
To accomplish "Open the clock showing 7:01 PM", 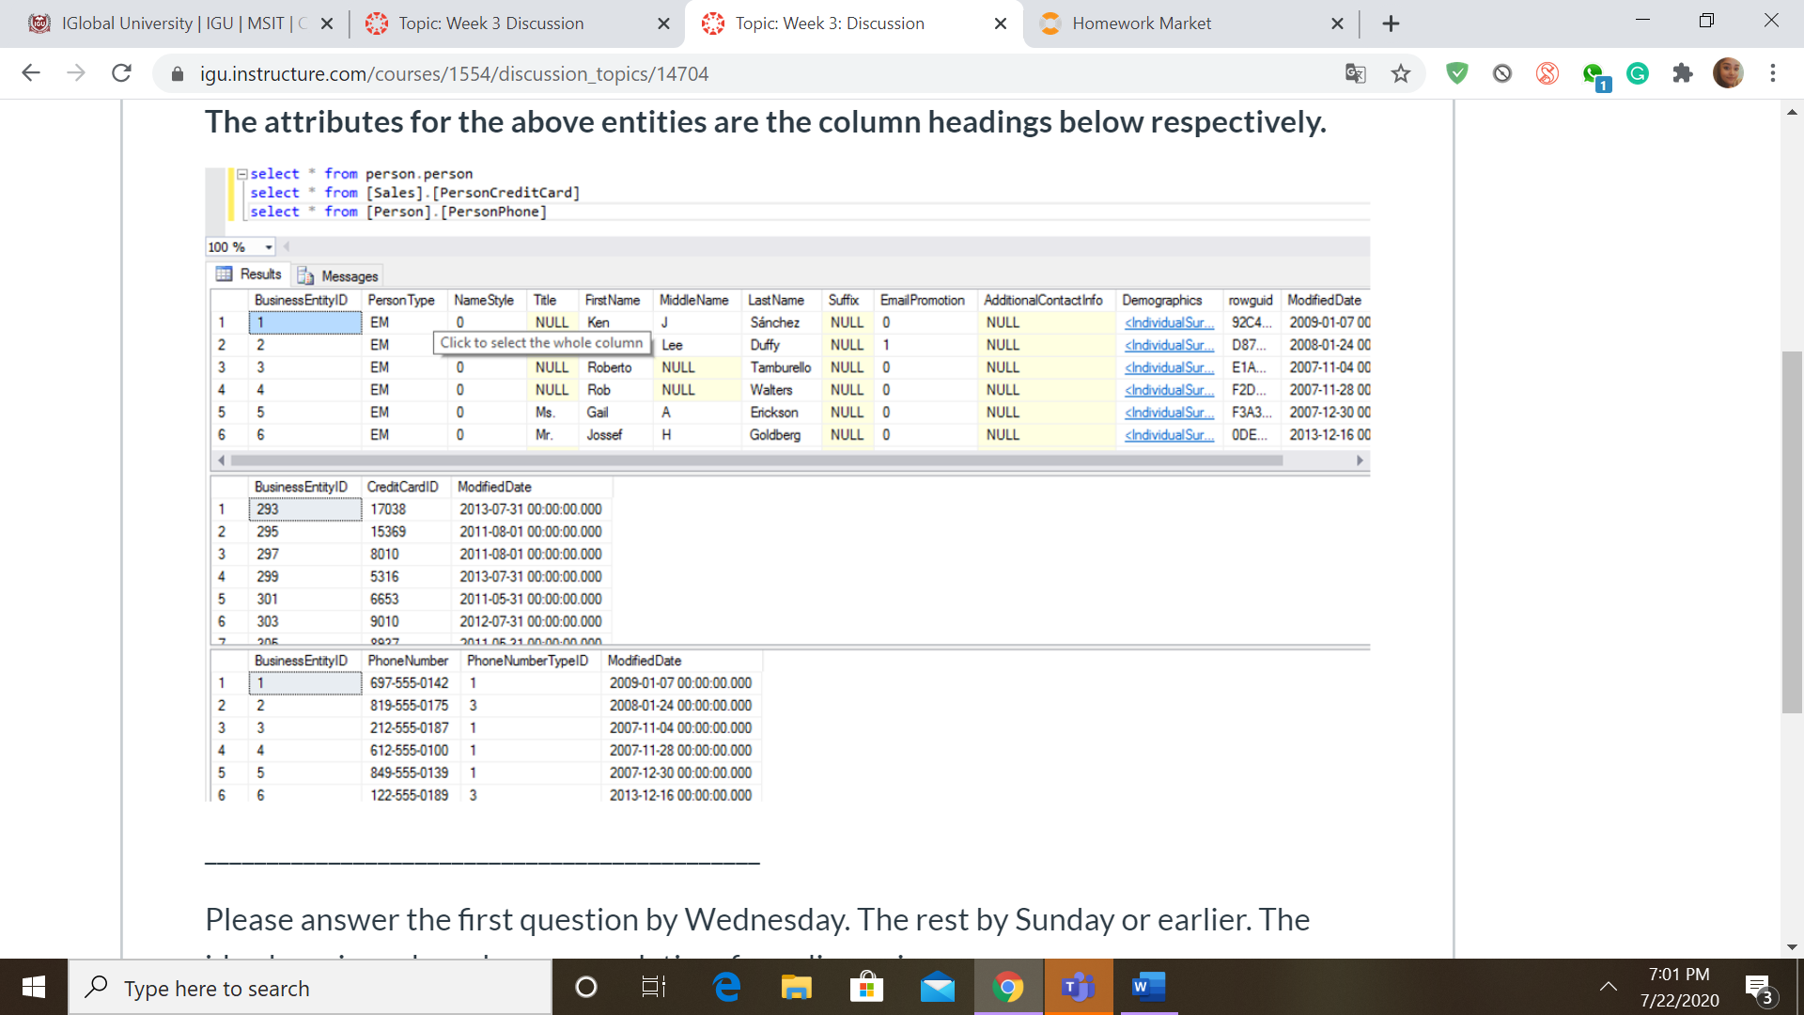I will 1679,987.
